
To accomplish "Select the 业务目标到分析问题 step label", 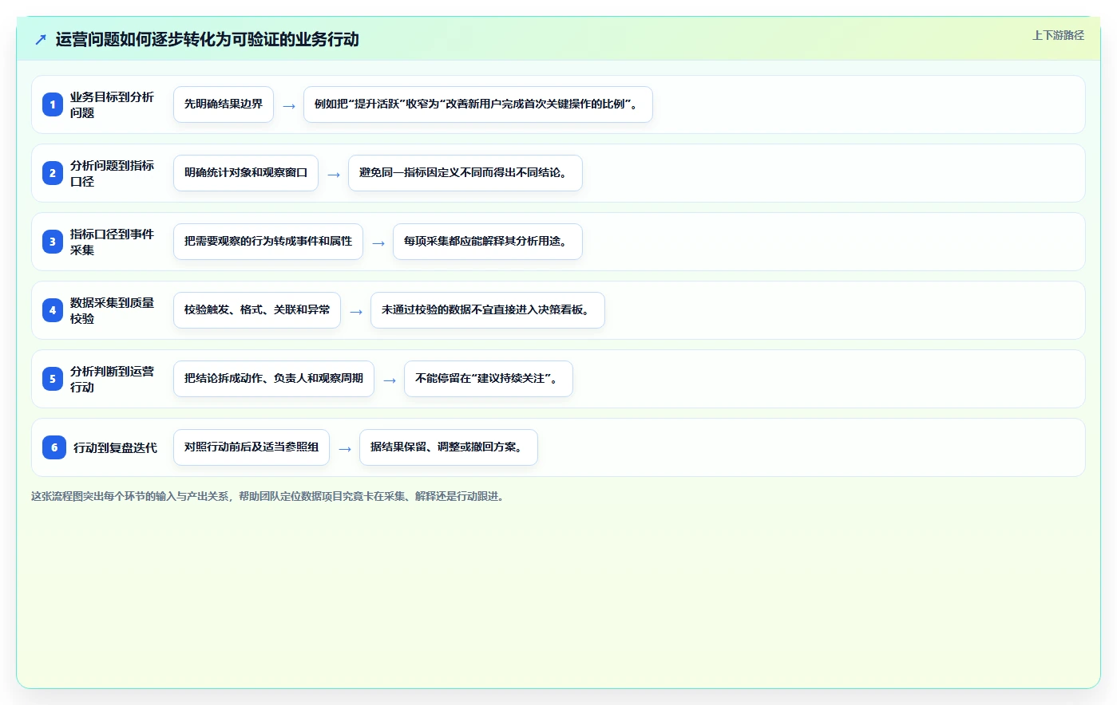I will click(112, 104).
